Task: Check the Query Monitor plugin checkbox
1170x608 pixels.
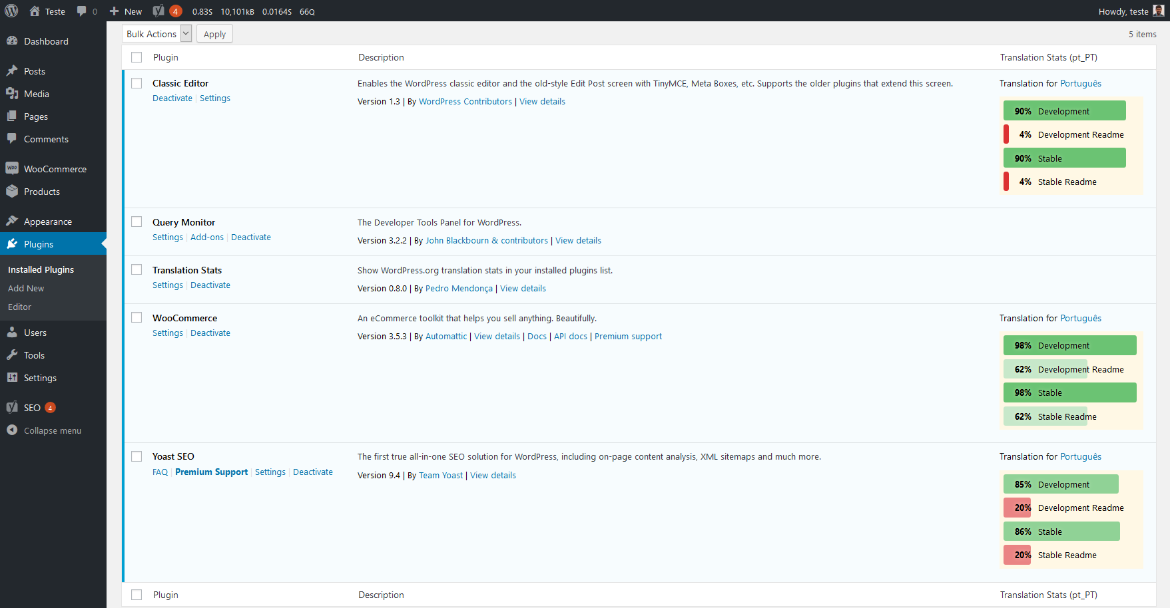Action: point(137,222)
